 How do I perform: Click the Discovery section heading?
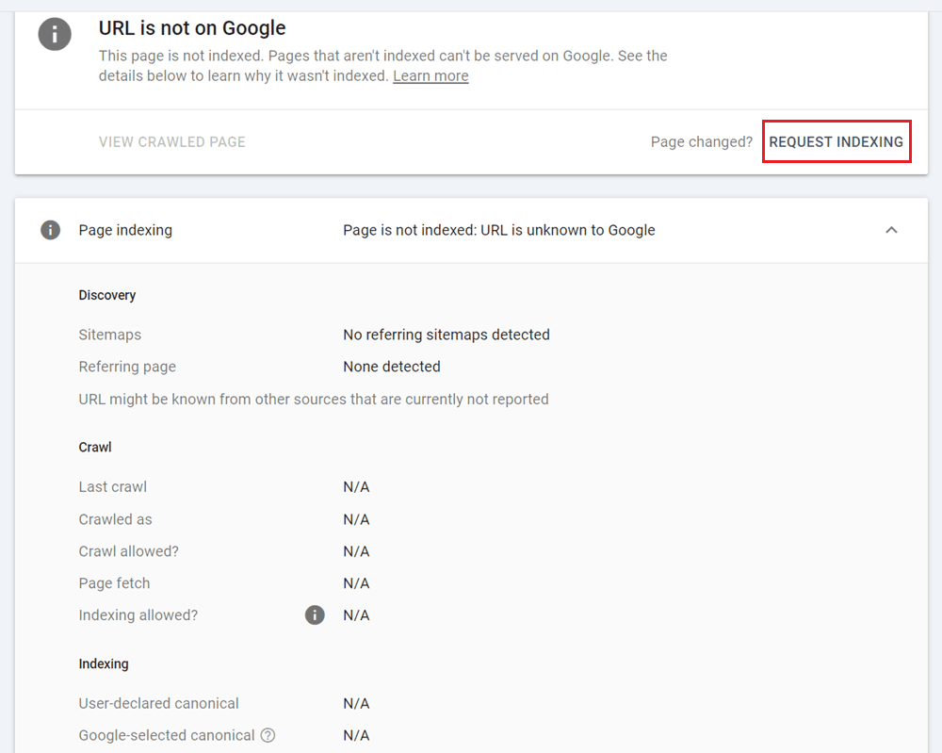tap(106, 295)
